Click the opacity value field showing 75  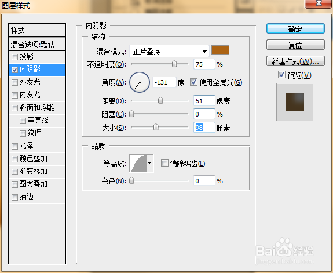coord(204,64)
